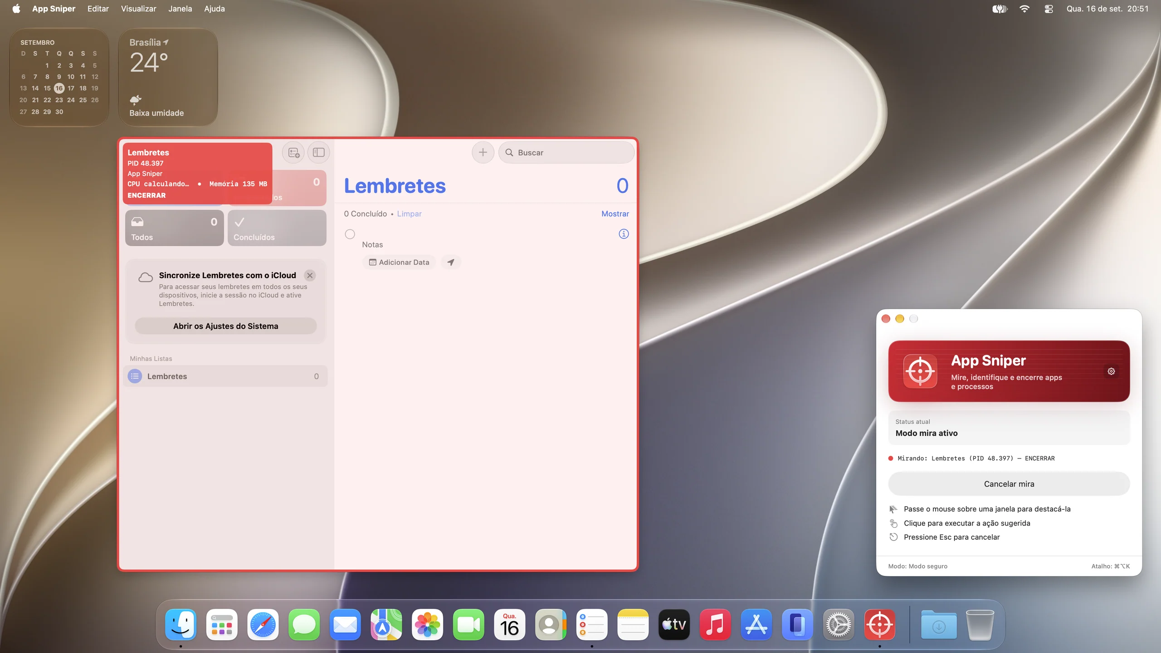Screen dimensions: 1161x653
Task: Open the Ajuda menu
Action: point(215,9)
